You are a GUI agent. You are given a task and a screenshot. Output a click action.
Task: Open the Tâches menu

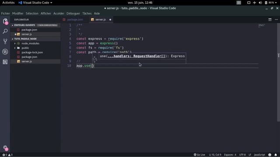(x=87, y=14)
